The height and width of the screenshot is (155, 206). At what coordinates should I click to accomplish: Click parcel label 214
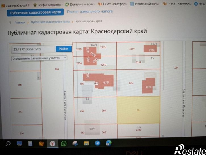pos(22,133)
